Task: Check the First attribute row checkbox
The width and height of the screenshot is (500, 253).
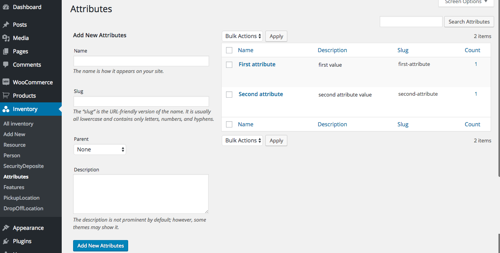Action: 229,65
